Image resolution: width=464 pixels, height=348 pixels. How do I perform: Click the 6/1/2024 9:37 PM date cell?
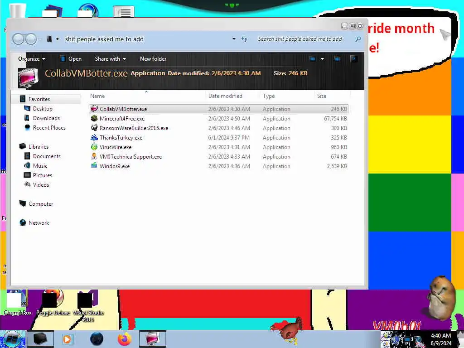pyautogui.click(x=229, y=137)
